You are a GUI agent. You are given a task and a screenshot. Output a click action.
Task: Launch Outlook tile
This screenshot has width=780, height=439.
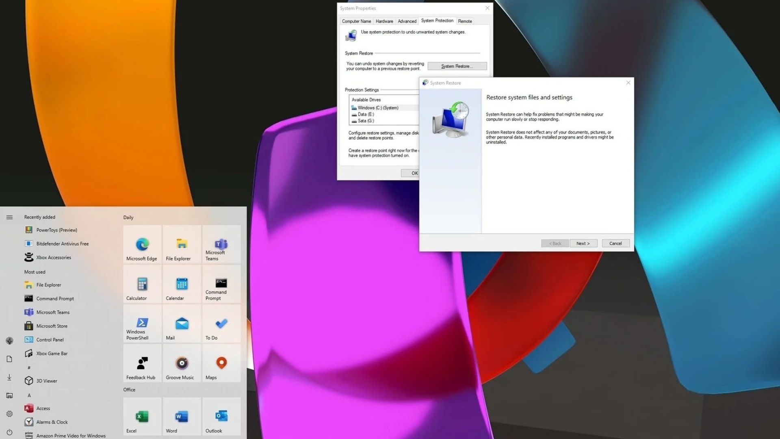click(x=221, y=417)
